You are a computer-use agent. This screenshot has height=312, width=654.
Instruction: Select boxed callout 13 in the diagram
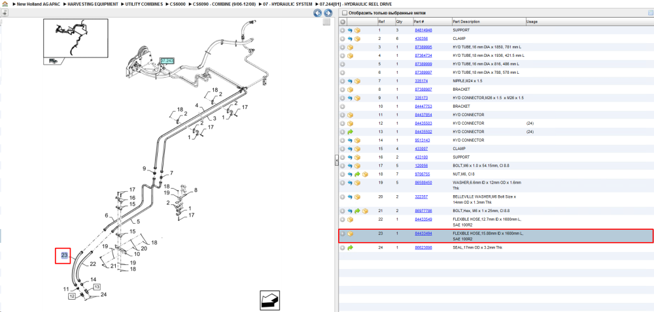(x=96, y=287)
